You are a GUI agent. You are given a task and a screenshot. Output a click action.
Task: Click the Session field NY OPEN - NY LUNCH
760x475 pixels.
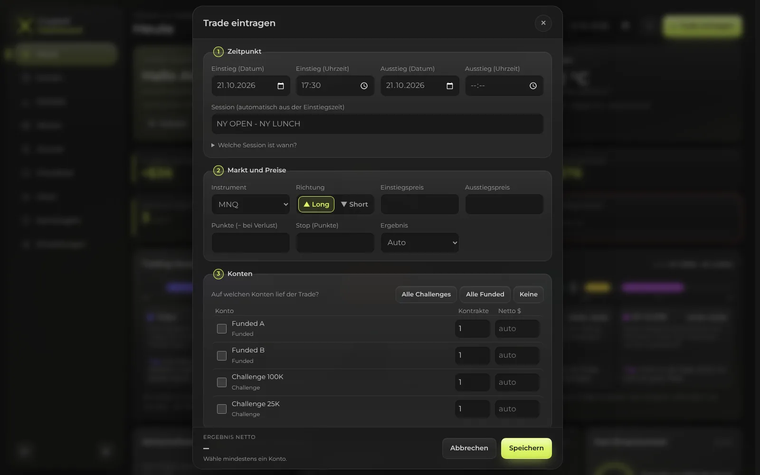click(378, 124)
